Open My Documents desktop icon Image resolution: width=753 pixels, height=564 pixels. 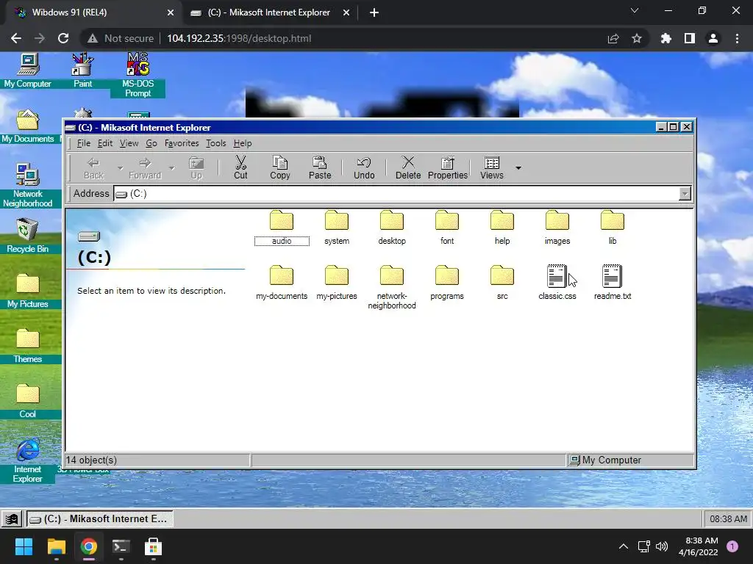click(x=28, y=126)
